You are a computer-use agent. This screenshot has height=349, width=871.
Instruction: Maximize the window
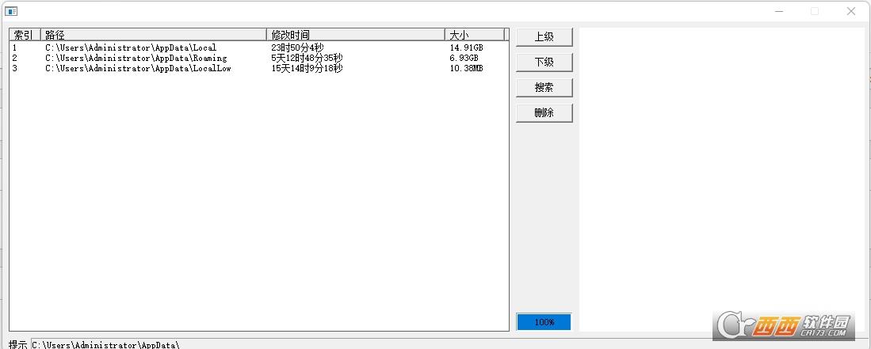coord(815,11)
